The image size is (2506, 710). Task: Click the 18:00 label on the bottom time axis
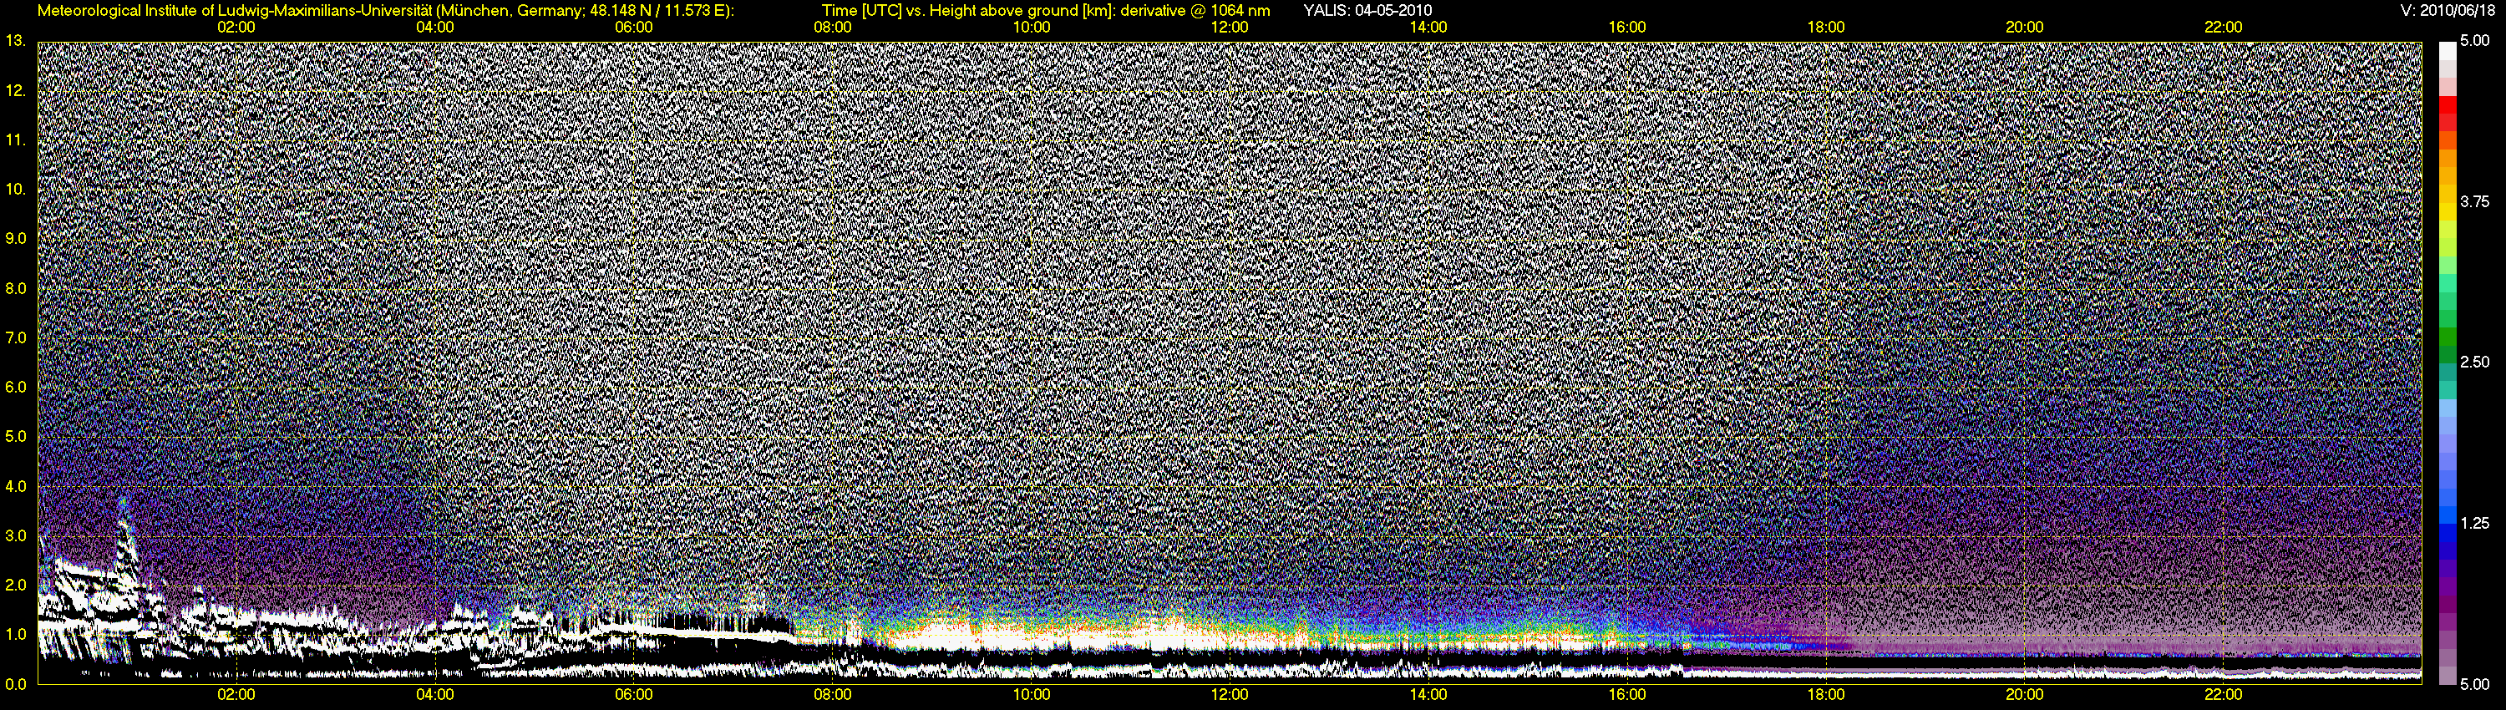(1826, 694)
